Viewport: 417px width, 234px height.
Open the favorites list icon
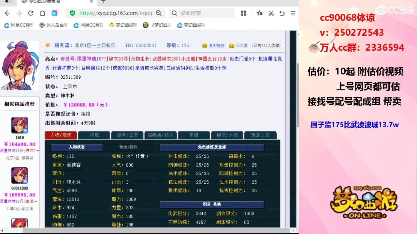259,13
